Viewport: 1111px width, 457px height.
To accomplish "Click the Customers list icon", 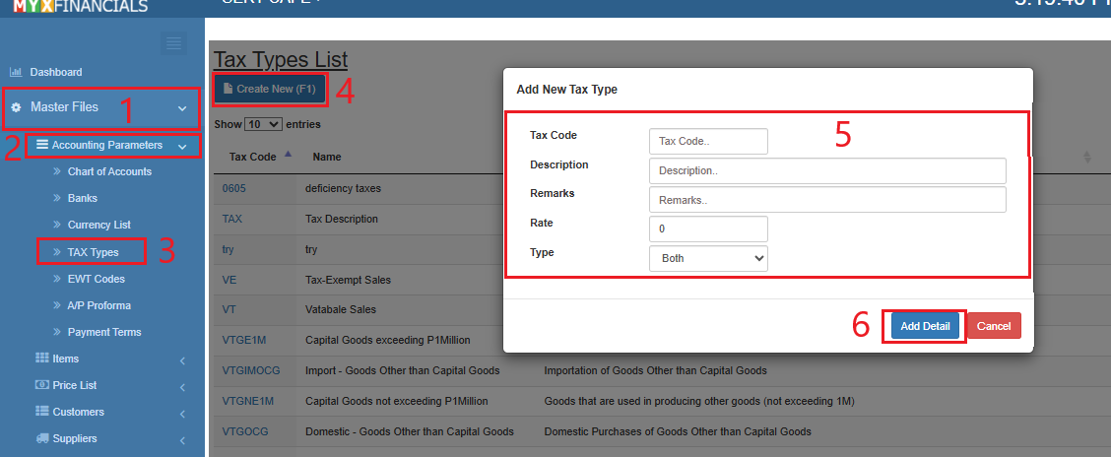I will click(41, 411).
